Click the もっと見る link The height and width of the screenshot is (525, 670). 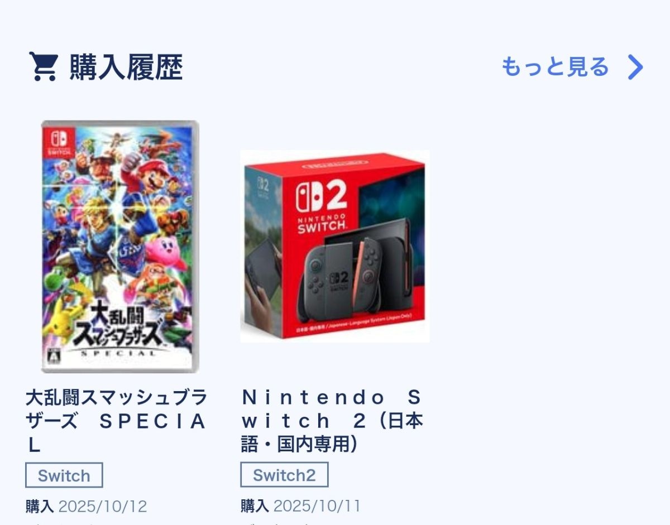click(x=554, y=67)
